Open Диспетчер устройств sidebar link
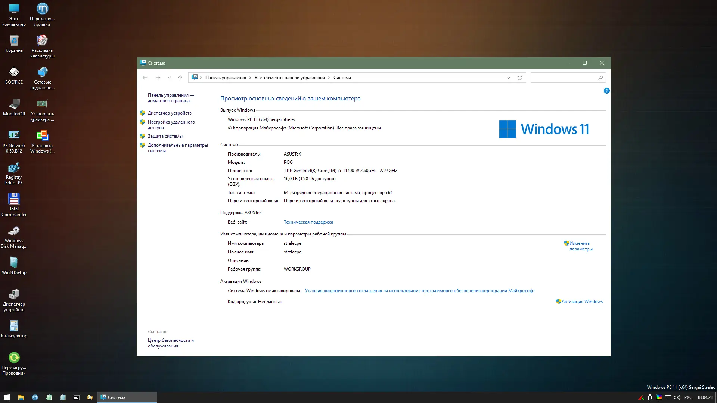This screenshot has height=403, width=717. 169,113
